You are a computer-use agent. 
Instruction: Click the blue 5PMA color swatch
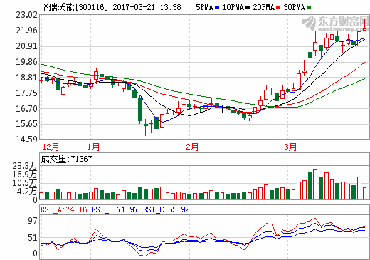pos(217,8)
